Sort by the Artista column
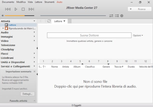Image resolution: width=153 pixels, height=107 pixels. point(65,67)
